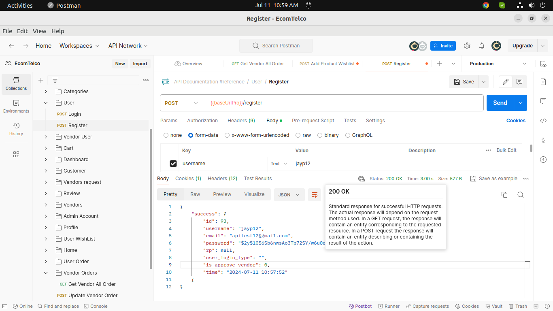This screenshot has height=311, width=553.
Task: Uncheck the username row checkbox
Action: point(173,164)
